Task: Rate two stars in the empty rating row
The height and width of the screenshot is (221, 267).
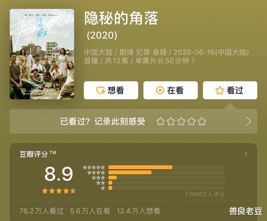Action: tap(171, 122)
